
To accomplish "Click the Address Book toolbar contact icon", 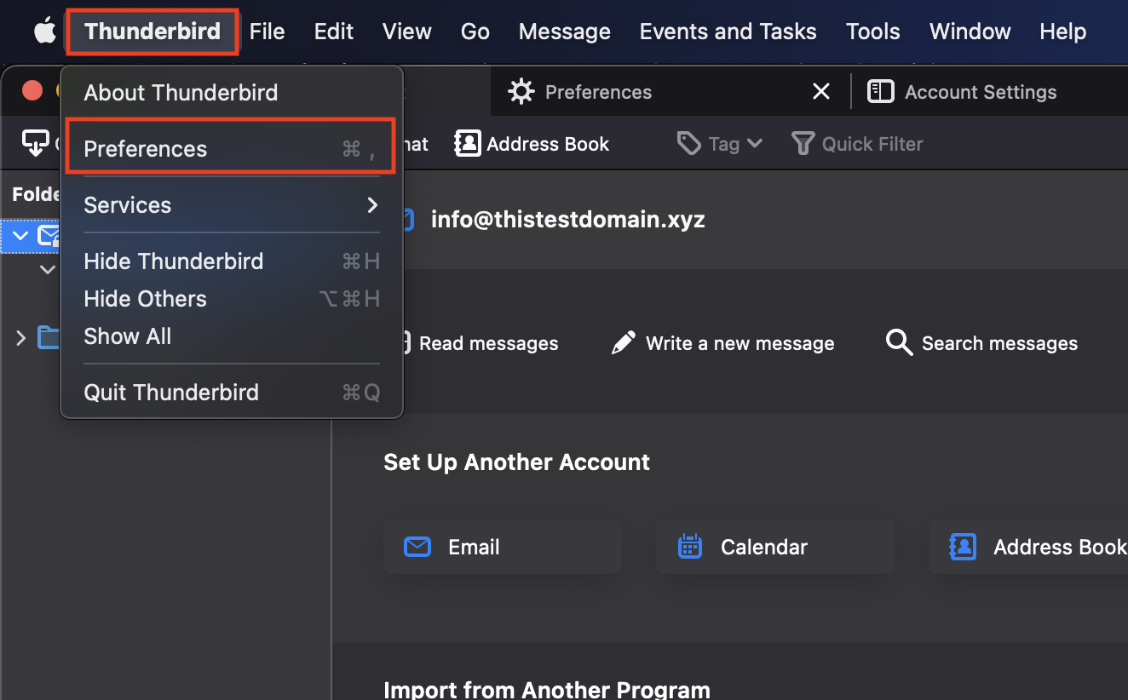I will click(468, 144).
